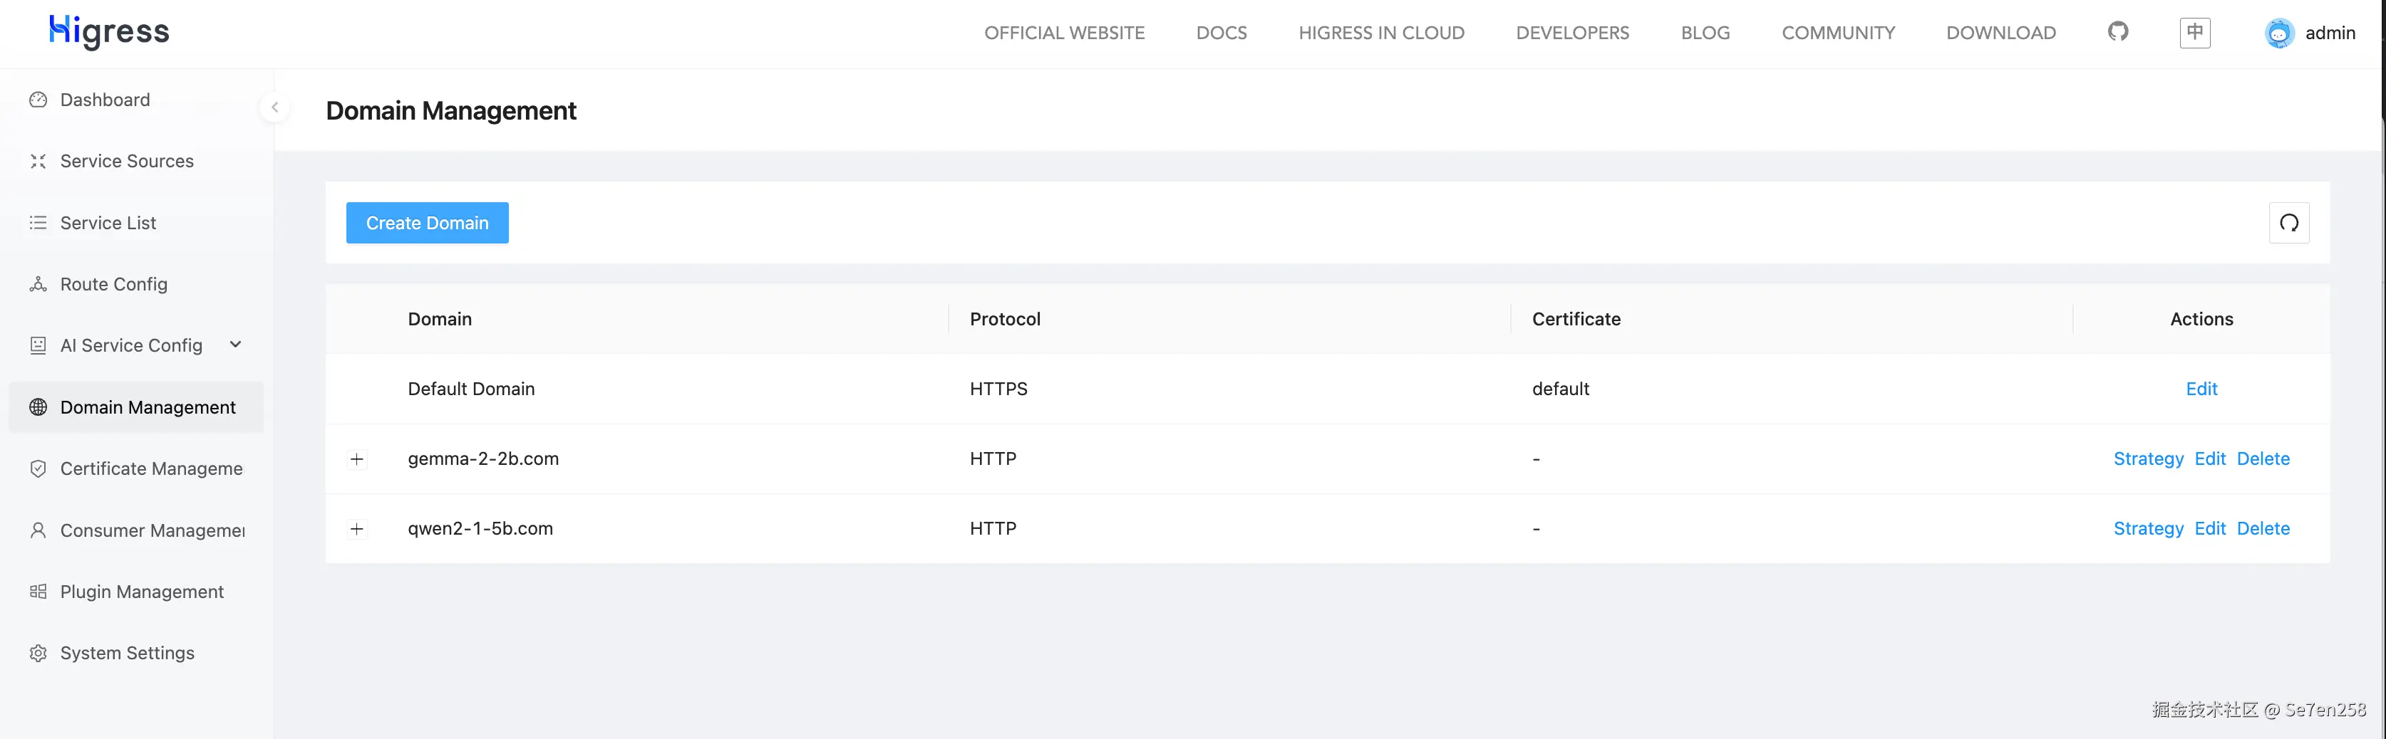Delete the gemma-2-2b.com domain
The image size is (2386, 739).
pos(2263,458)
